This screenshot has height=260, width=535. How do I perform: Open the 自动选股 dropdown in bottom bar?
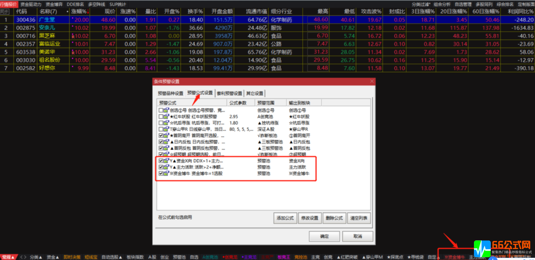click(112, 257)
